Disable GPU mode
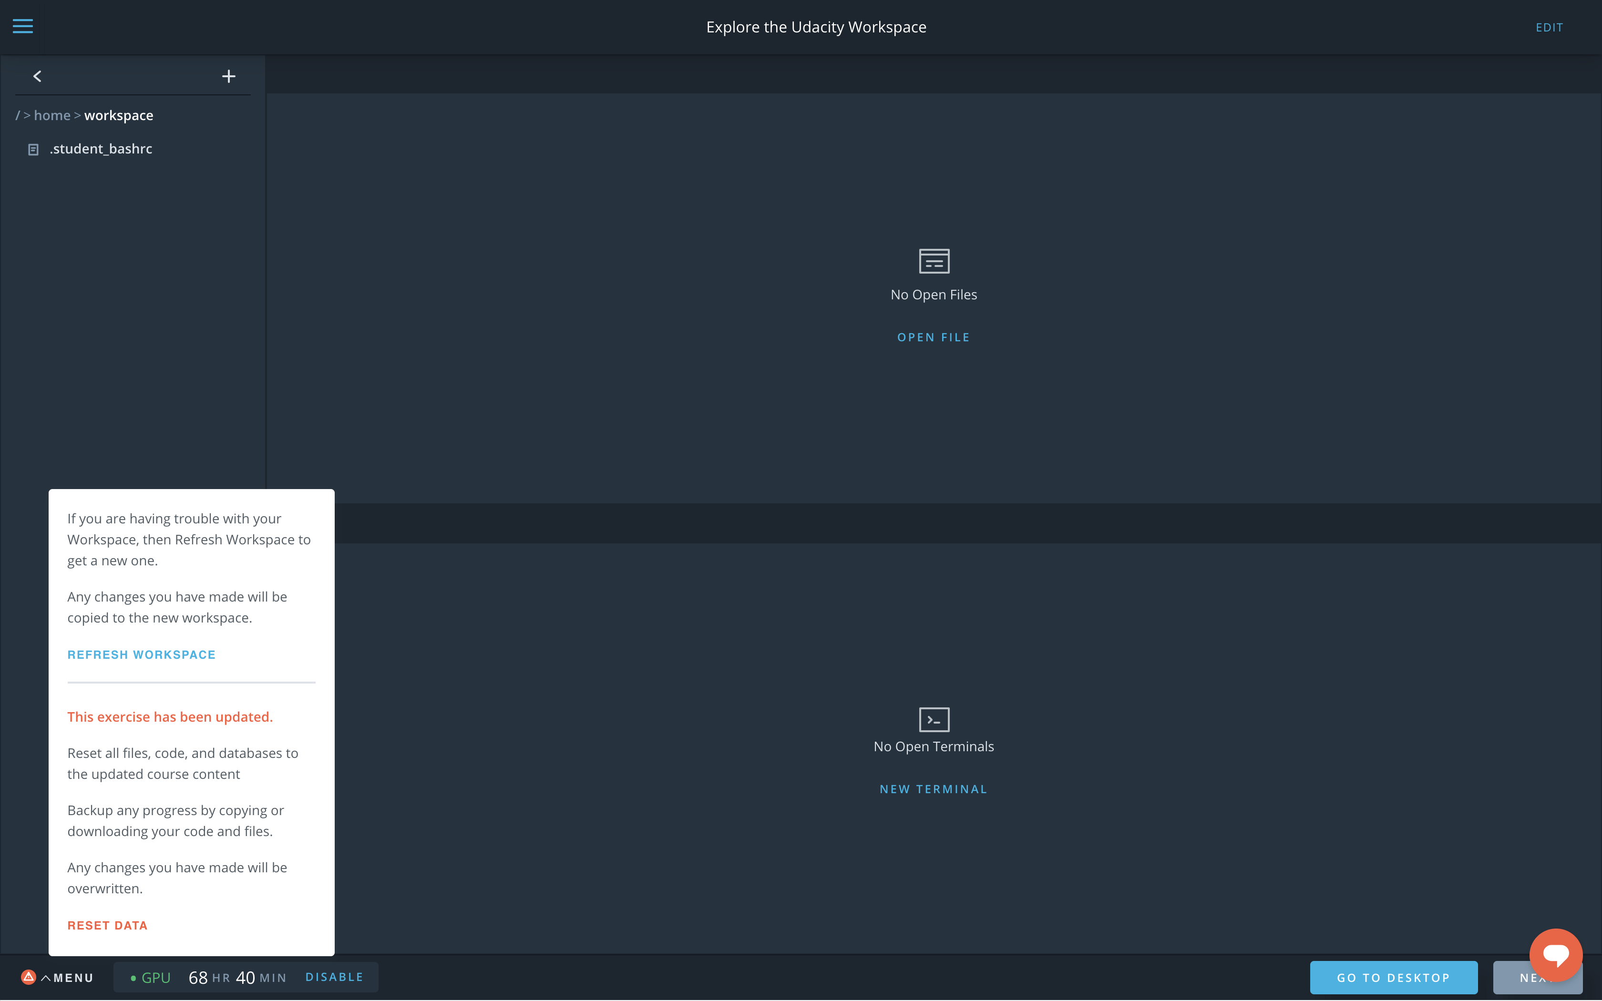 pos(334,977)
